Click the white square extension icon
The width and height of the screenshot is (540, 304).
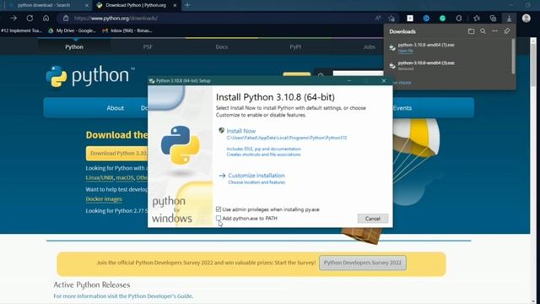tap(410, 19)
